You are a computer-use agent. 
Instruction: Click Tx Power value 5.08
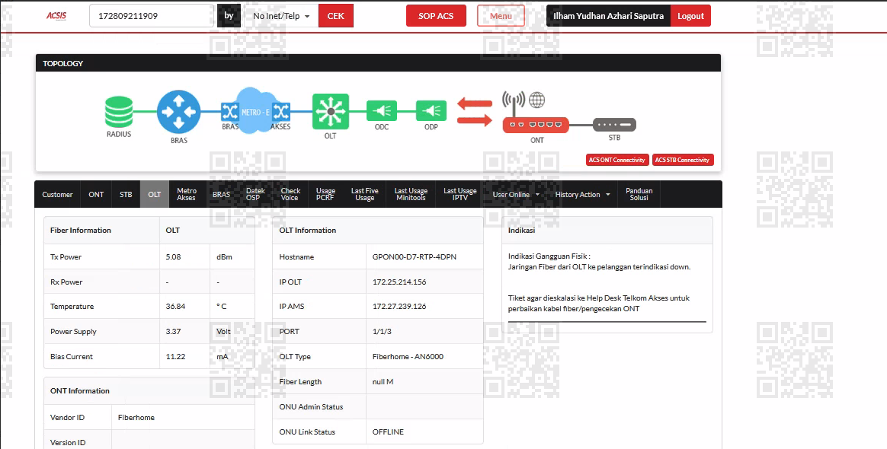point(173,256)
